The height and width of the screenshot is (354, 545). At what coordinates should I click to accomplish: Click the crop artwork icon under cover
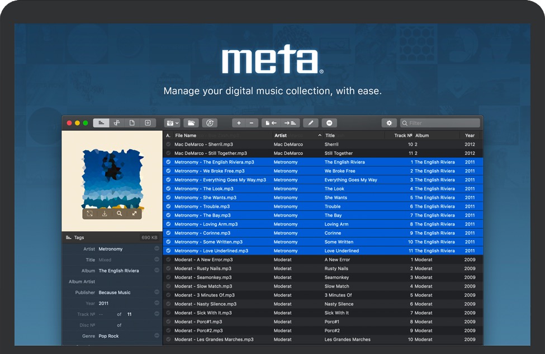coord(89,213)
